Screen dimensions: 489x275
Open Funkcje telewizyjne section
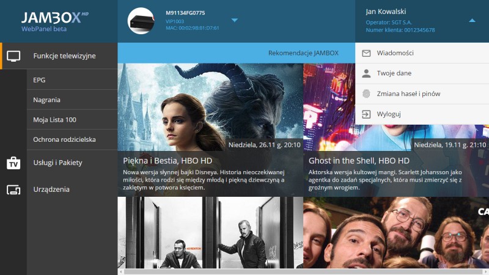pos(59,56)
